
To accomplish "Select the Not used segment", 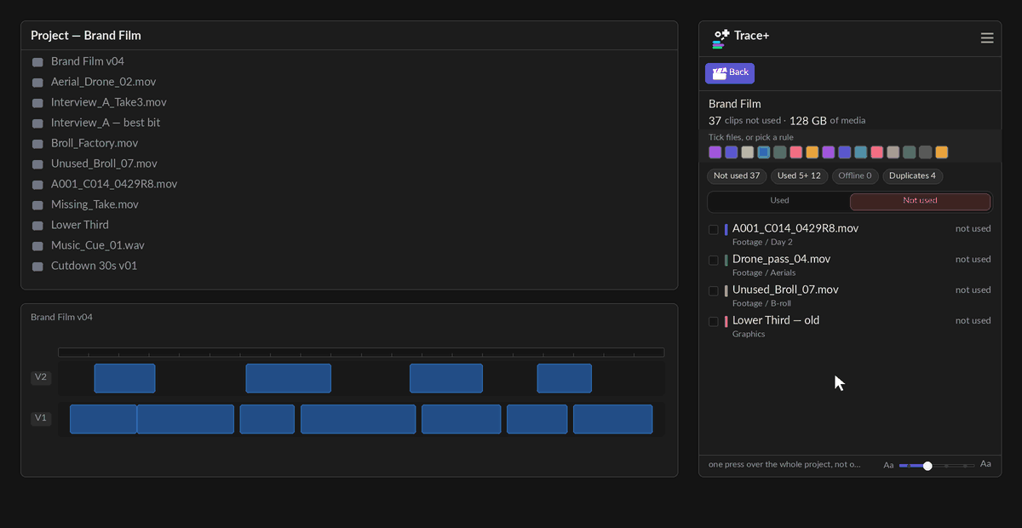I will pos(920,201).
